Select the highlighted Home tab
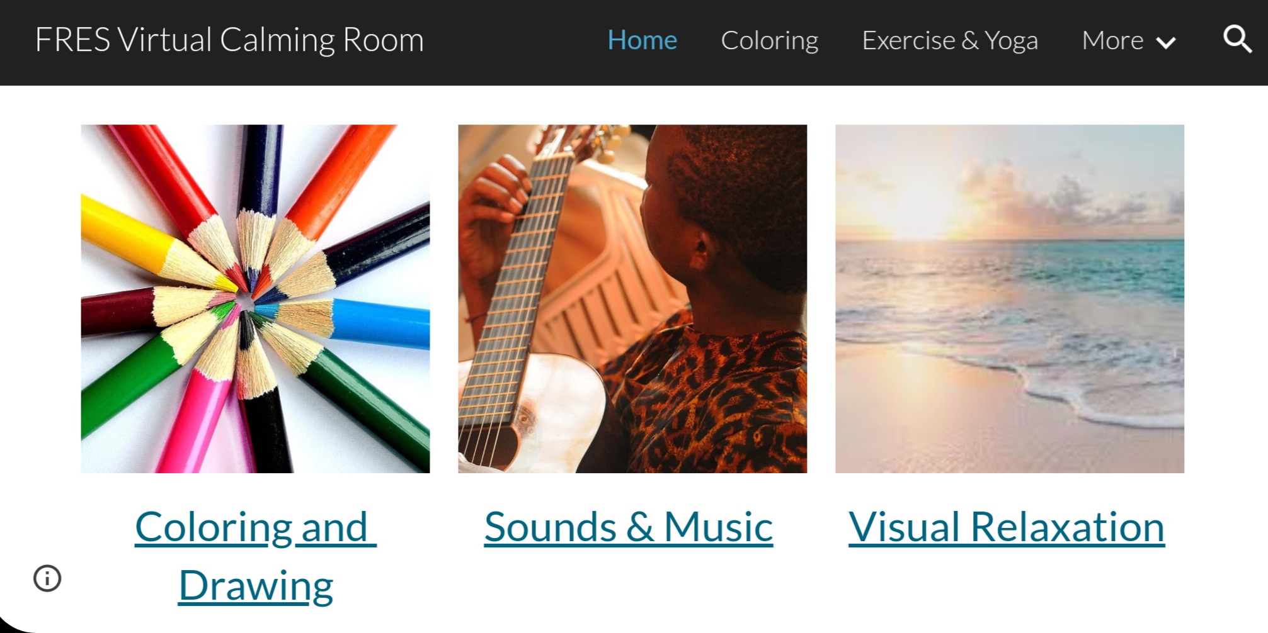The image size is (1268, 633). (x=642, y=40)
